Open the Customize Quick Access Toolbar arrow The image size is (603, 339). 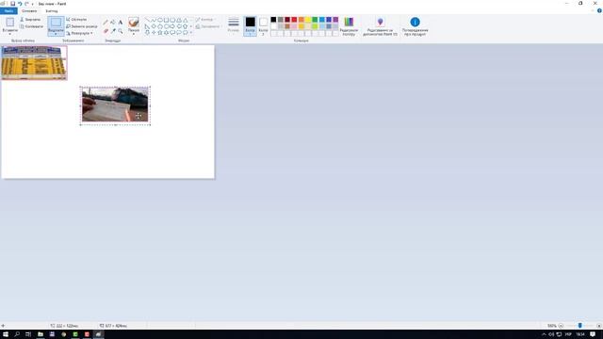(x=33, y=4)
